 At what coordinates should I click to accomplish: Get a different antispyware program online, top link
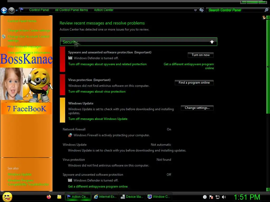189,66
